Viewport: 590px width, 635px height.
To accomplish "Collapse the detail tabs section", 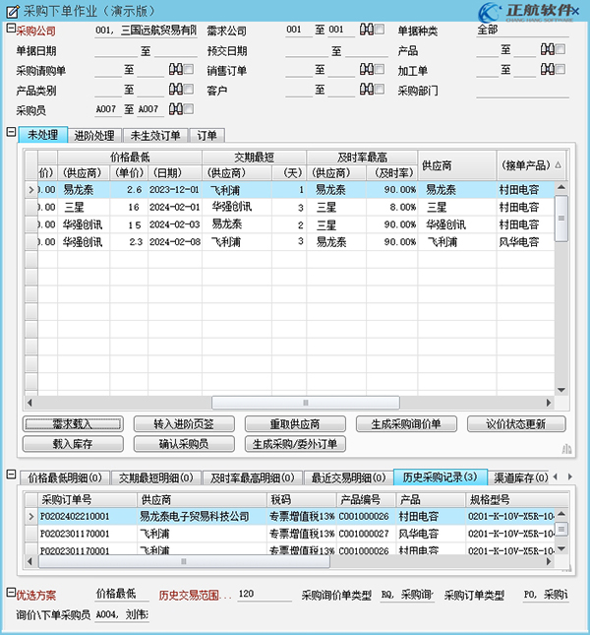I will pos(11,475).
